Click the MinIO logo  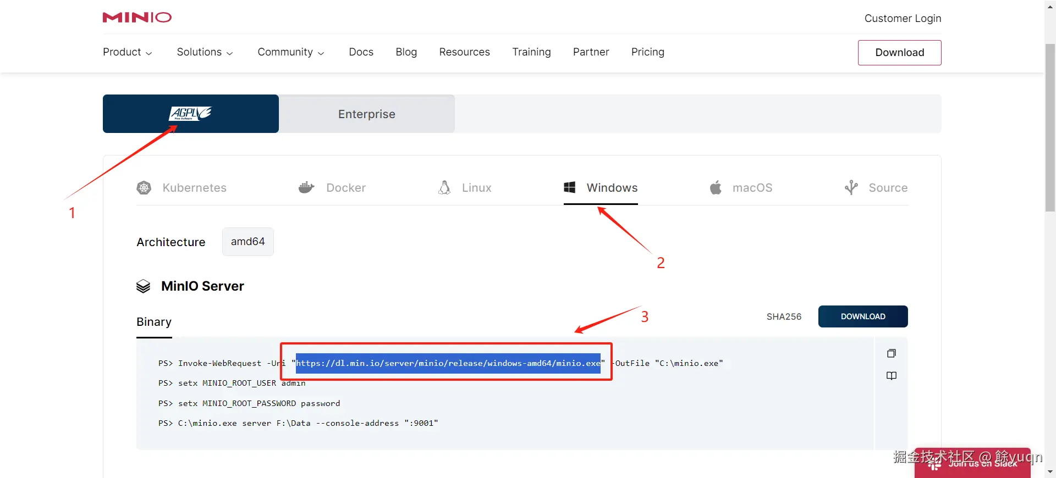coord(137,18)
